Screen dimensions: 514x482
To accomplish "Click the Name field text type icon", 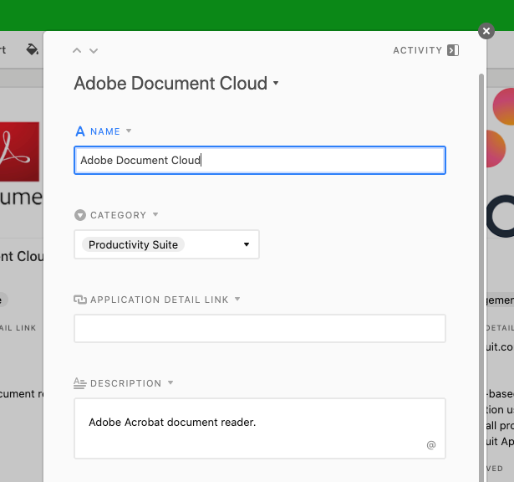I will pyautogui.click(x=80, y=131).
